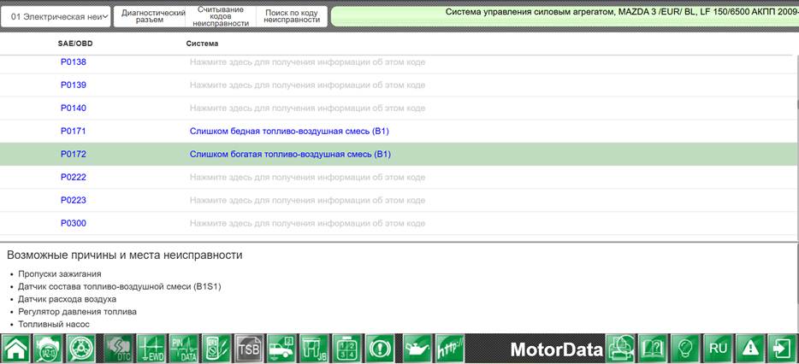This screenshot has height=364, width=799.
Task: Click the oil can lubricants icon
Action: [x=417, y=349]
